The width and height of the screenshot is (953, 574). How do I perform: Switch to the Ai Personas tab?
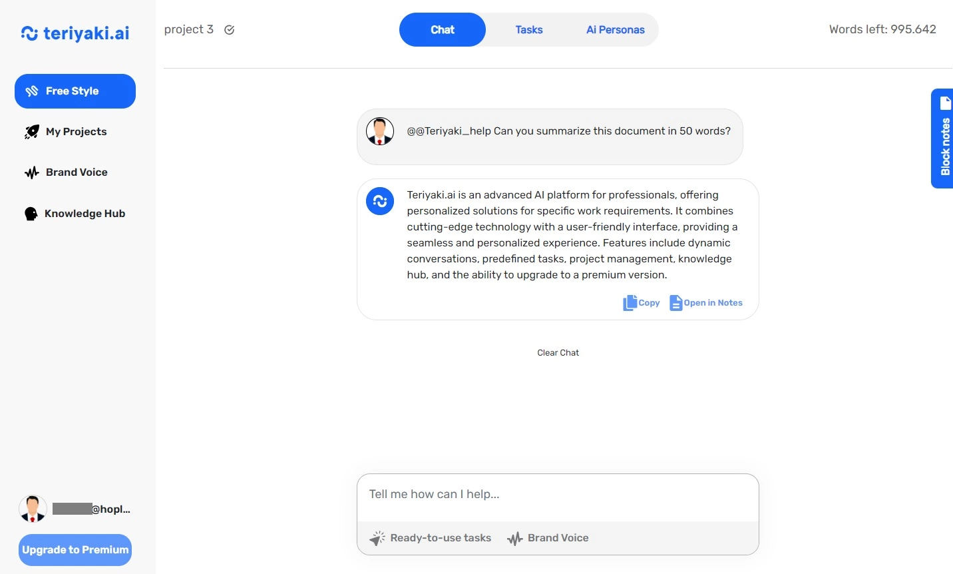(616, 30)
